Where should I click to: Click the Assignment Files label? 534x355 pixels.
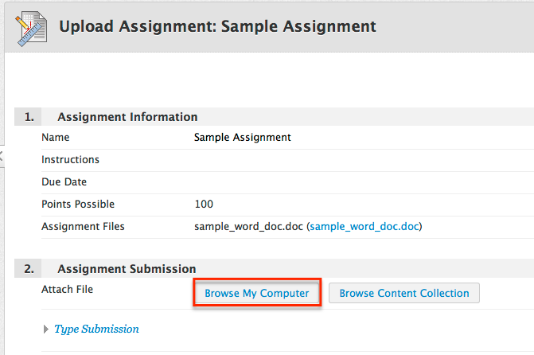coord(83,227)
